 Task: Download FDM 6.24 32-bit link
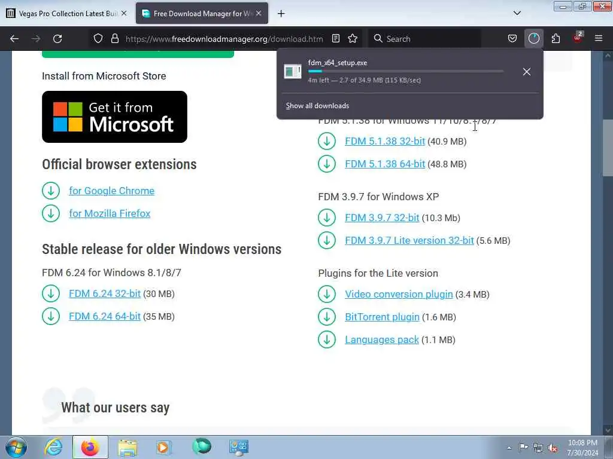[x=105, y=293]
